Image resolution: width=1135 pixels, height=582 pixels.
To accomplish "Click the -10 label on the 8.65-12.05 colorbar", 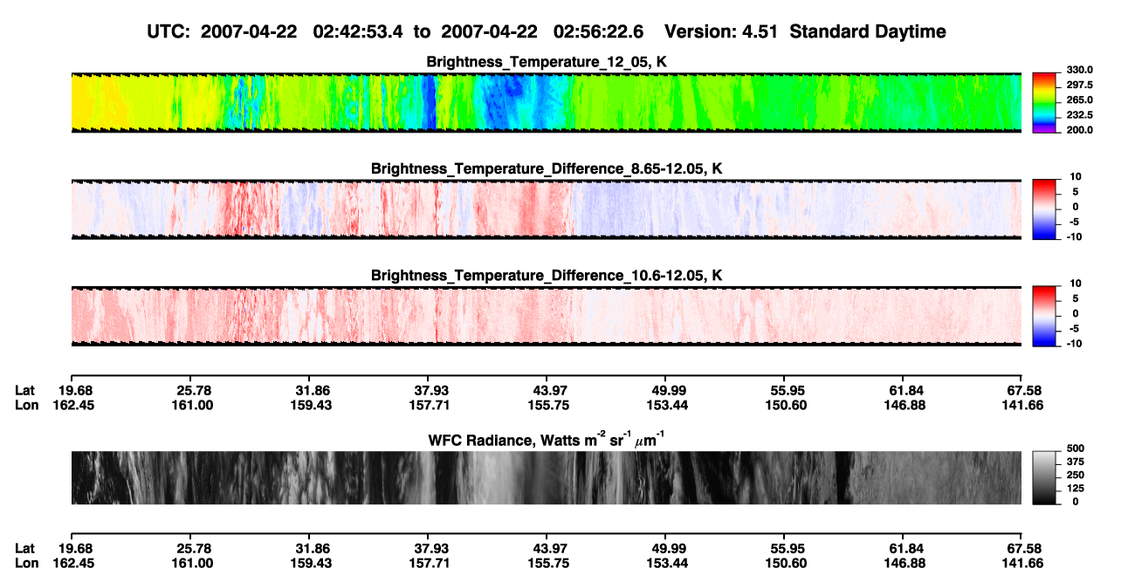I will (1074, 236).
